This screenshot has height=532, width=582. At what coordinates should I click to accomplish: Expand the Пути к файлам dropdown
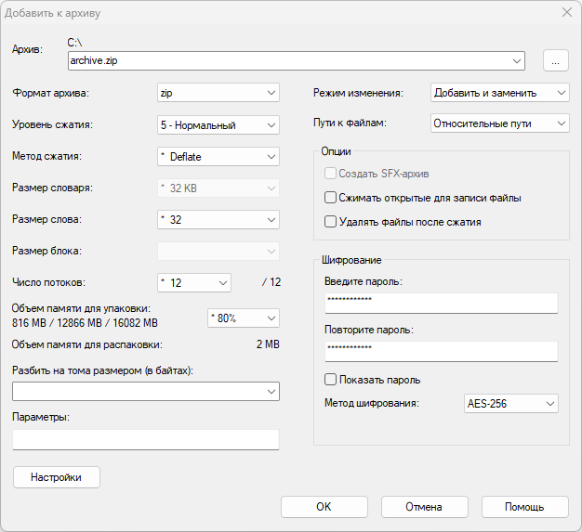coord(500,123)
